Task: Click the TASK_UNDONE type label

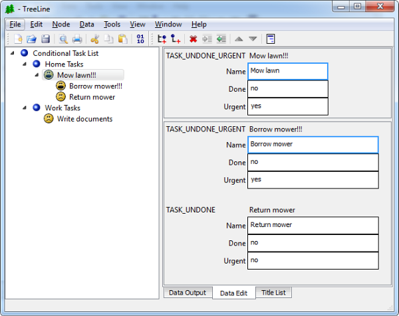Action: coord(191,210)
